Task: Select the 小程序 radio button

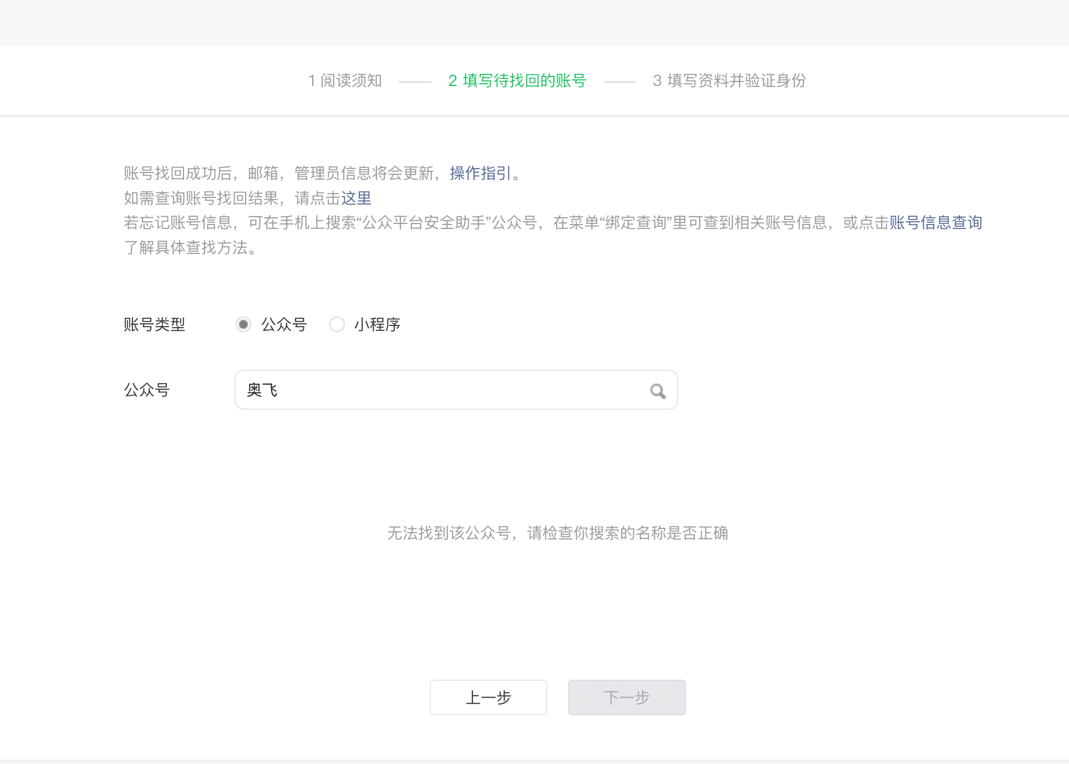Action: (337, 324)
